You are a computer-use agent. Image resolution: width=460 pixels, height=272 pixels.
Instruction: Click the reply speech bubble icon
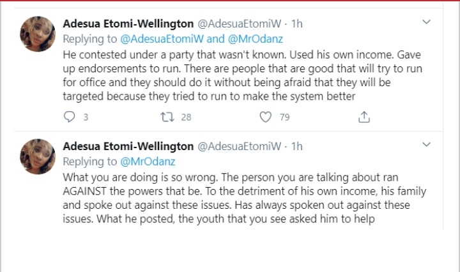(x=70, y=117)
